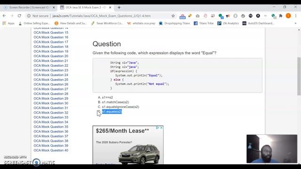Reload the page with the refresh icon
Image resolution: width=301 pixels, height=169 pixels.
point(19,15)
